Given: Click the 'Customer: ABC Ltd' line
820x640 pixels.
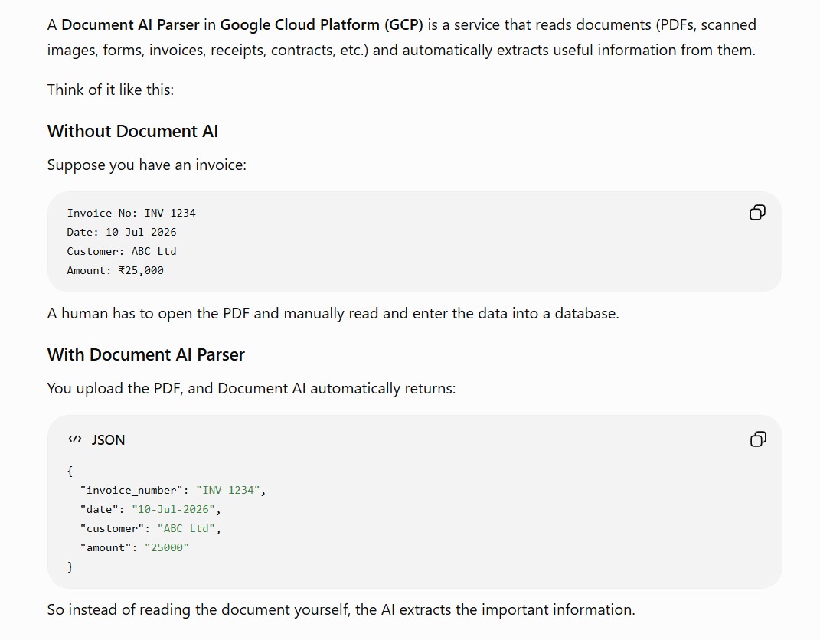Looking at the screenshot, I should pos(121,251).
